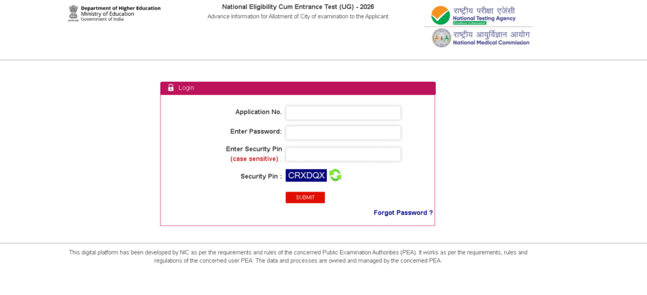Click the Department of Higher Education text
This screenshot has height=295, width=647.
click(121, 8)
